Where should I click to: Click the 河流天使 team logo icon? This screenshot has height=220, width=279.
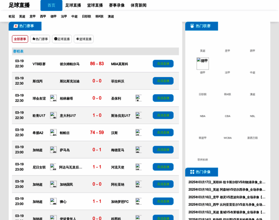pyautogui.click(x=139, y=167)
